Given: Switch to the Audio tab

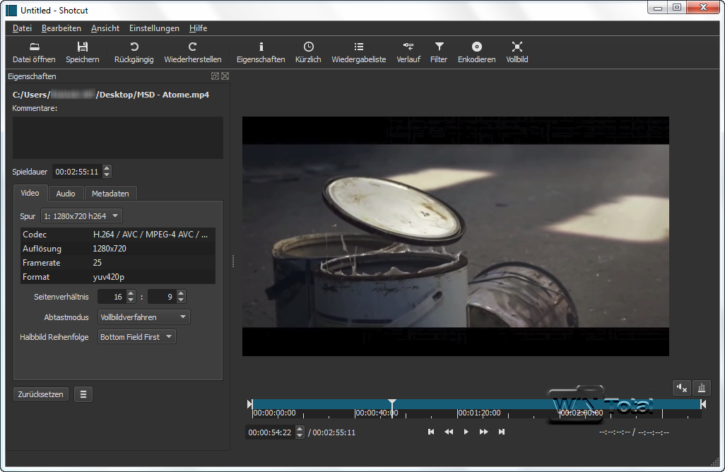Looking at the screenshot, I should [66, 194].
